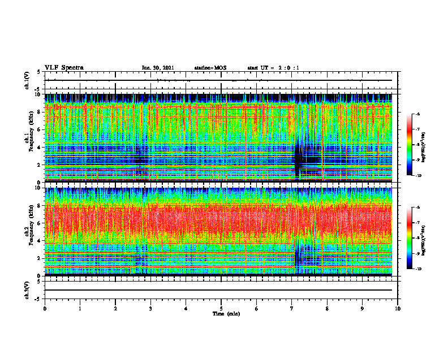This screenshot has width=448, height=346.
Task: Select the ch.2 "Frequency (kHz)" axis label
Action: click(x=32, y=224)
